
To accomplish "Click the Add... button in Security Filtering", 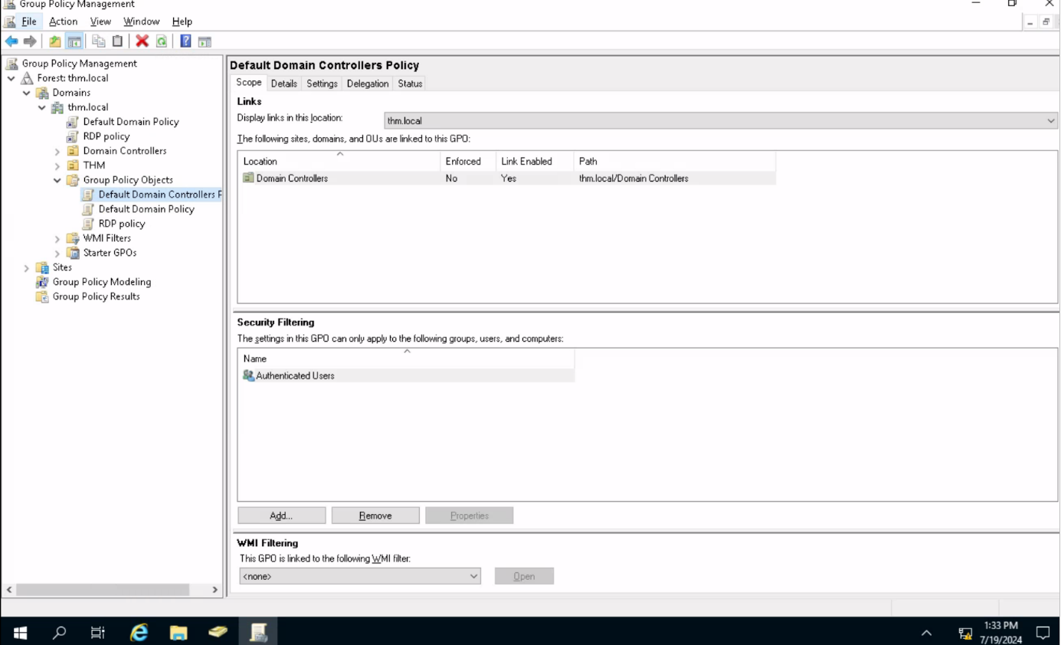I will 281,516.
